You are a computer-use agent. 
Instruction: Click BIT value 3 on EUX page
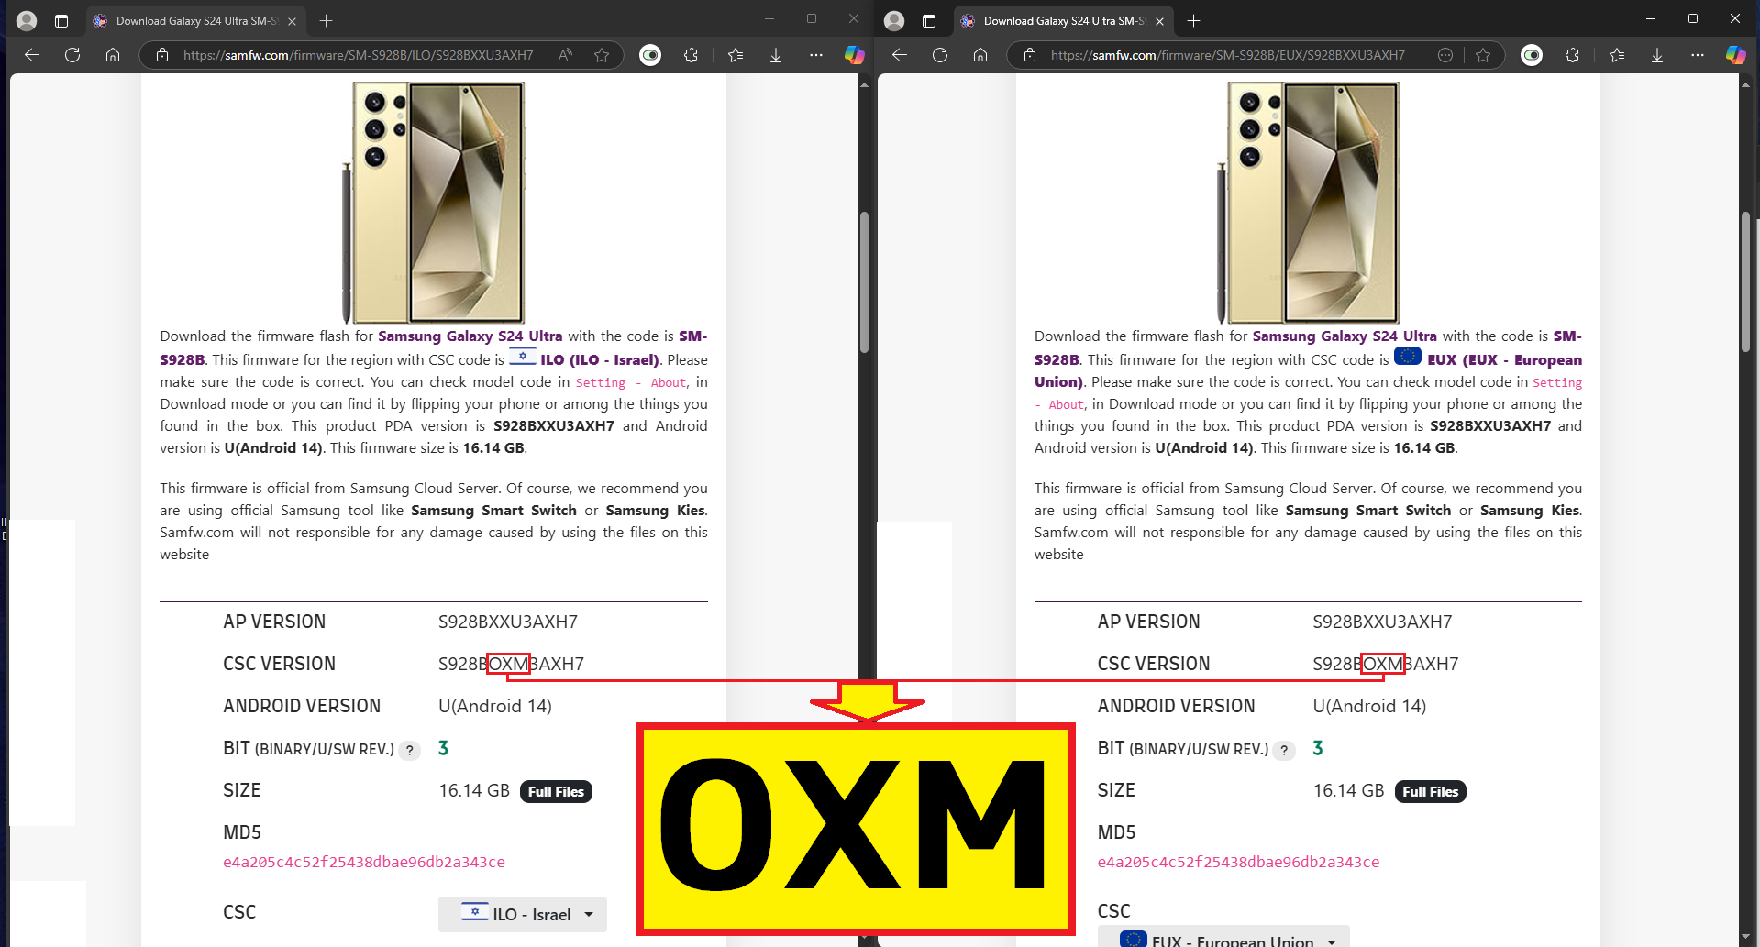pos(1318,748)
